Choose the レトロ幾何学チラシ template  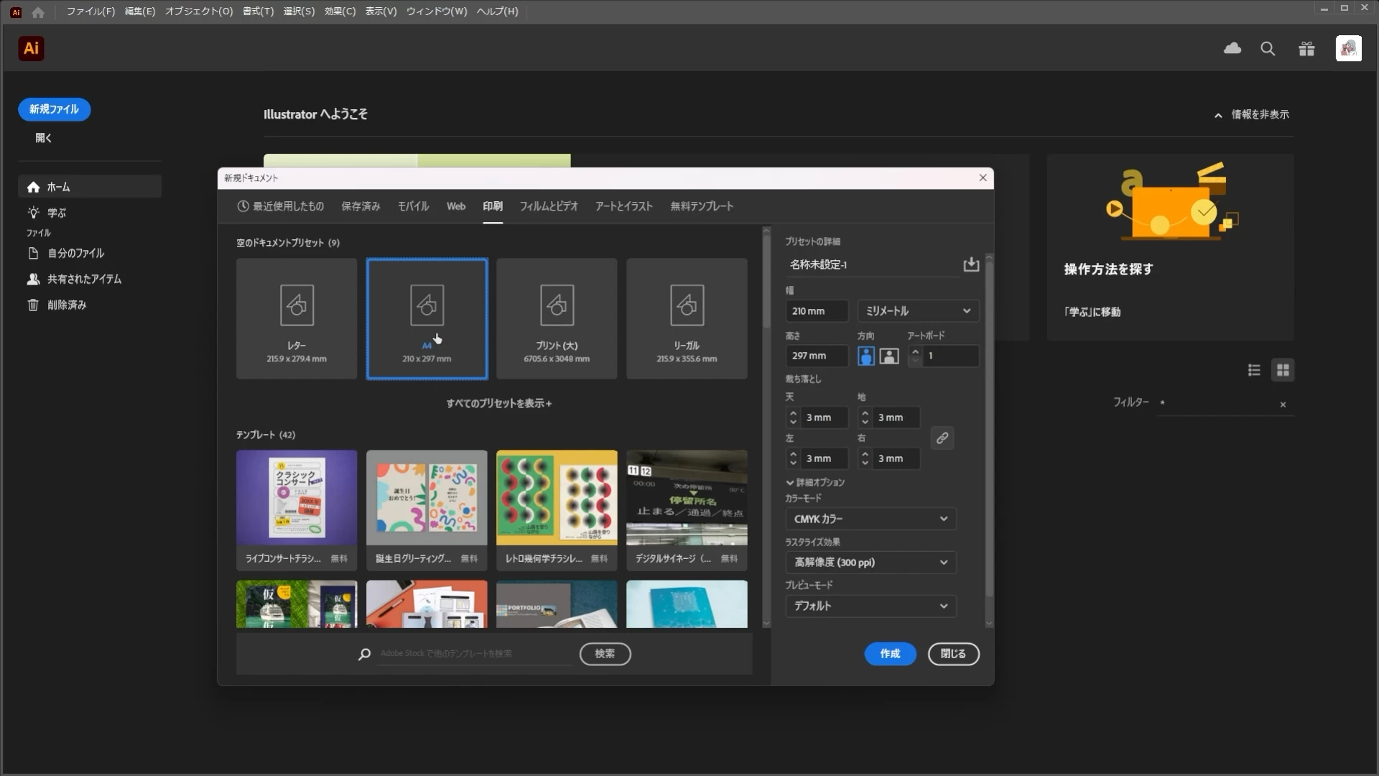point(557,510)
